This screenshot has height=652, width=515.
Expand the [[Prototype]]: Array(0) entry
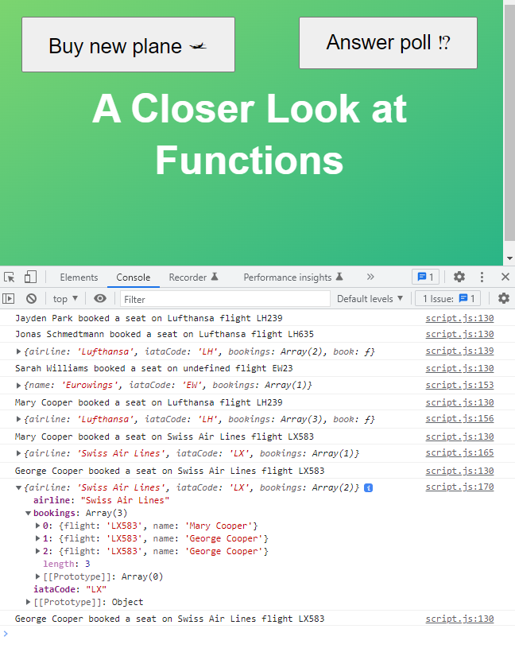38,576
